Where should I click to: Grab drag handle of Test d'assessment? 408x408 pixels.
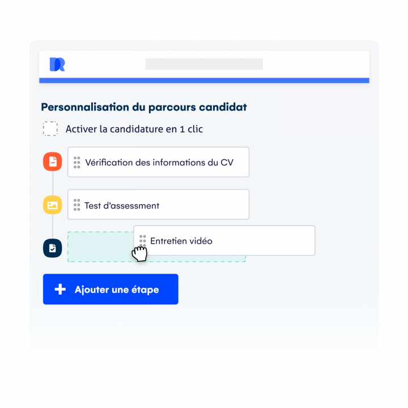(76, 205)
